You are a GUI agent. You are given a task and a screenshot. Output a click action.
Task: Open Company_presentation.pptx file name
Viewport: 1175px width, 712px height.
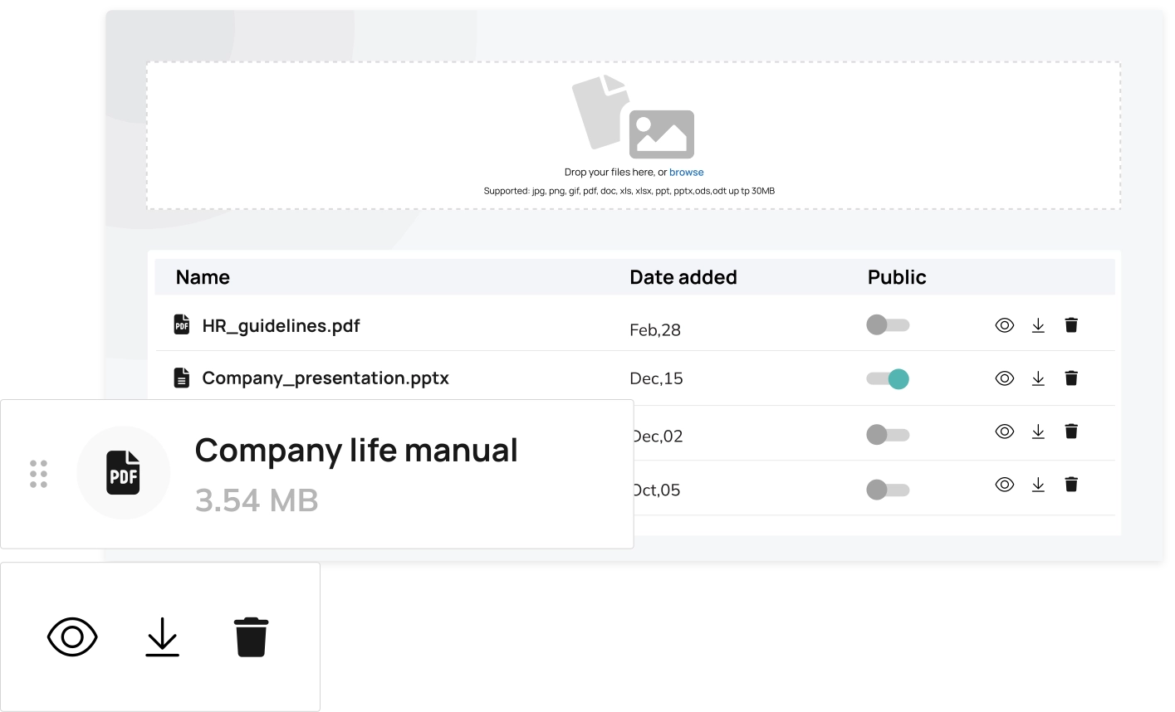(326, 378)
